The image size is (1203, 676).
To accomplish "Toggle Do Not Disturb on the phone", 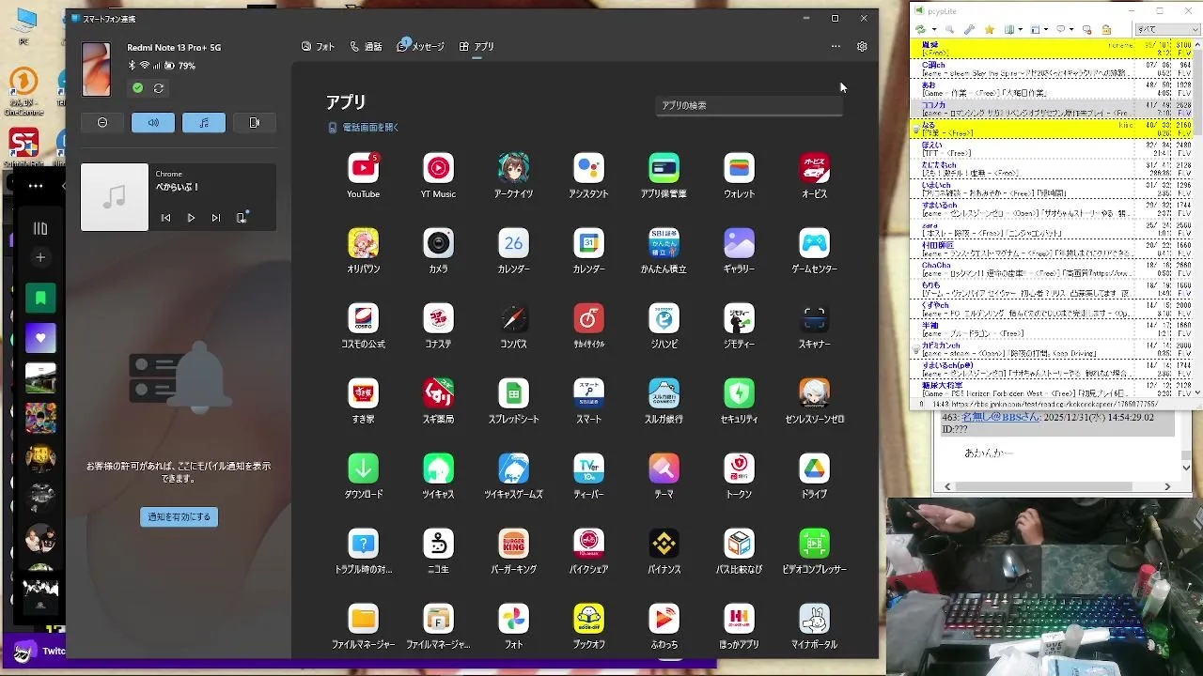I will 102,123.
